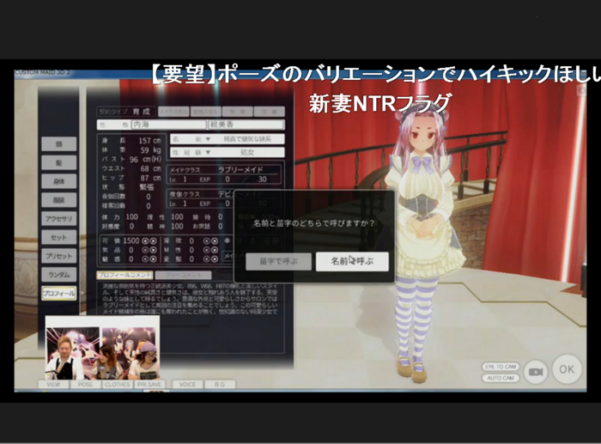Click the camera icon beside OK

click(536, 372)
